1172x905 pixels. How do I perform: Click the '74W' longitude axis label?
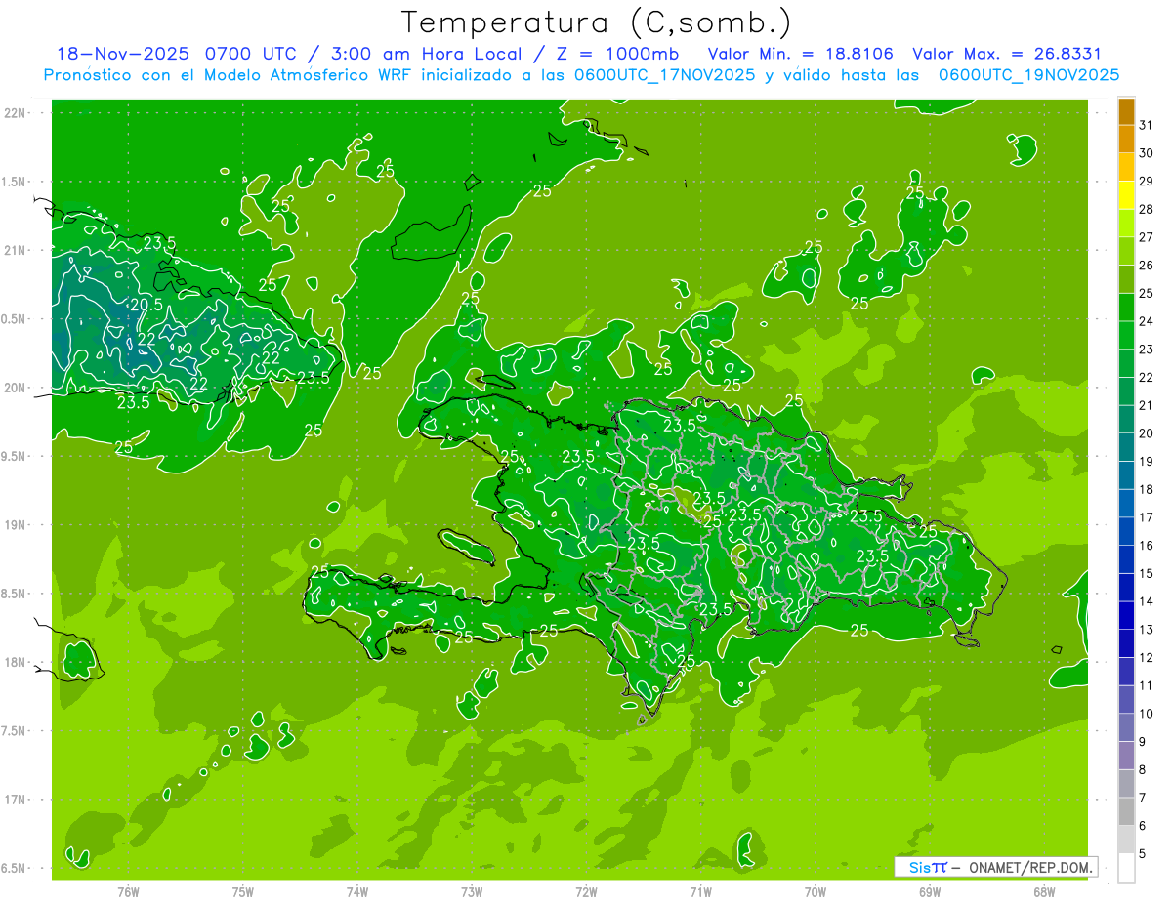click(357, 892)
